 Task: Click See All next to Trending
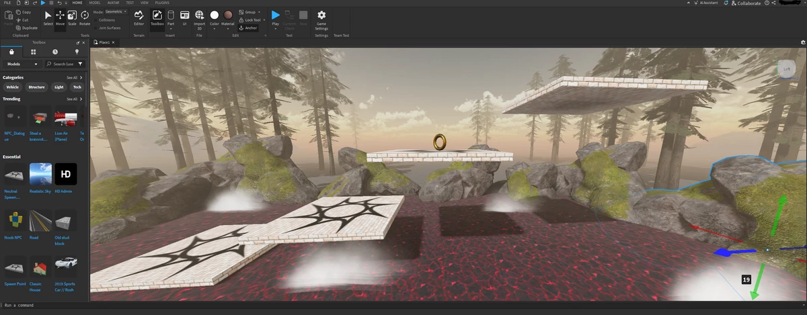click(x=71, y=99)
